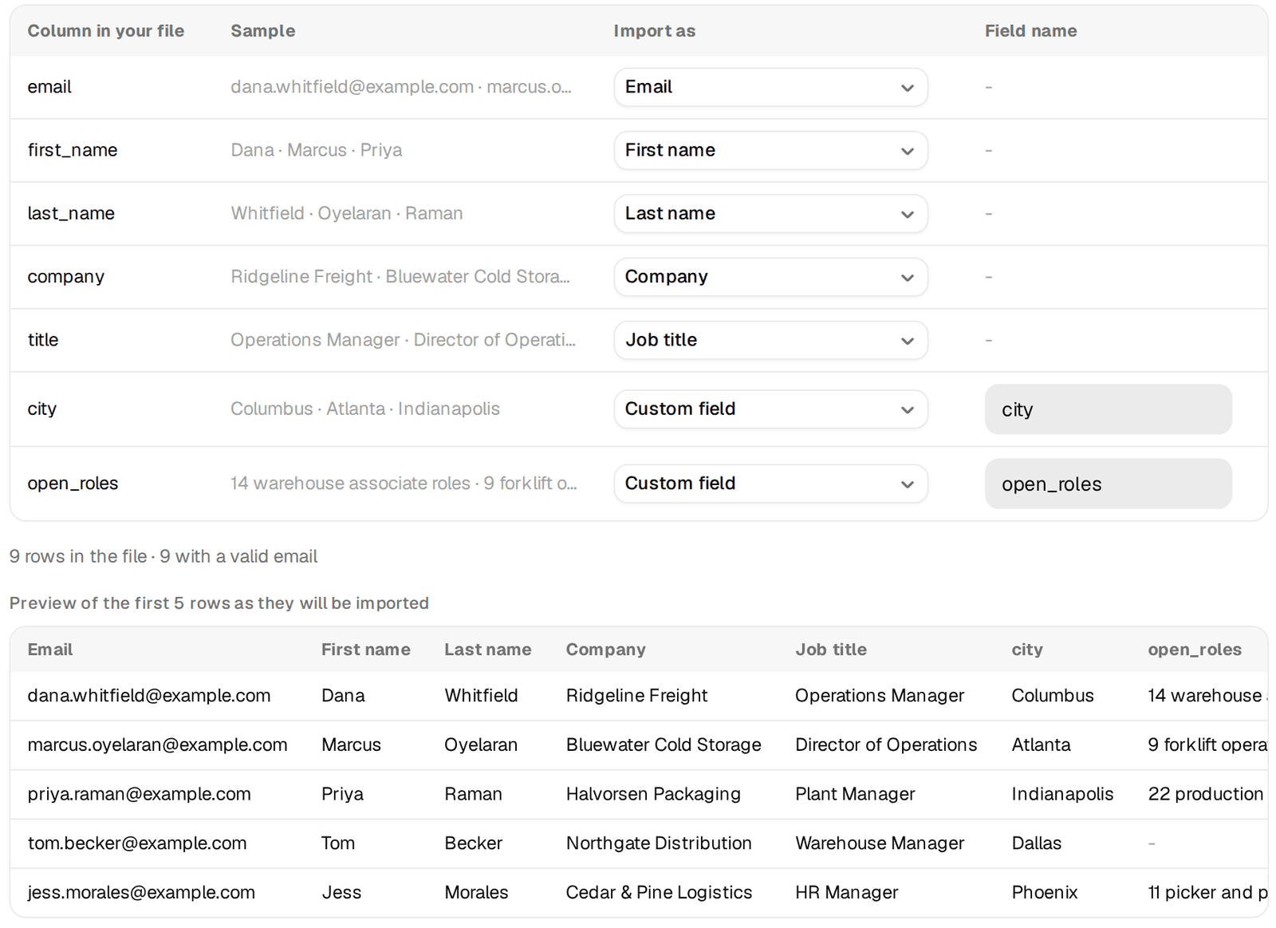Edit the city field name input
This screenshot has height=928, width=1276.
click(1108, 409)
